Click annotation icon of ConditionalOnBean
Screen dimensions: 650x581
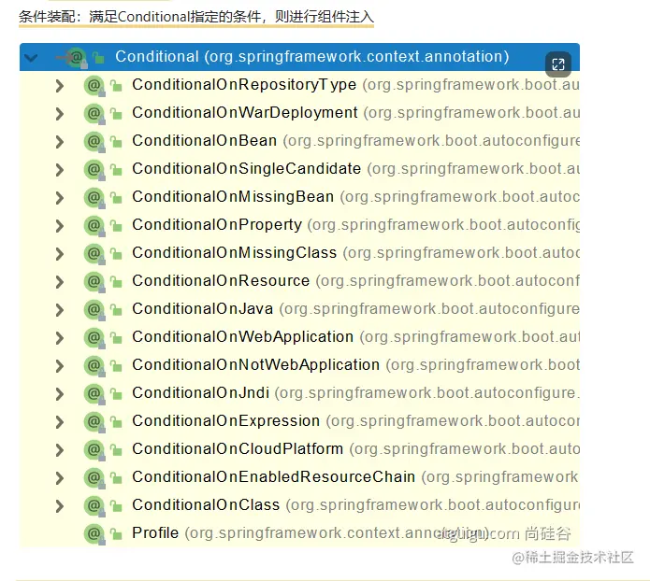pos(94,142)
